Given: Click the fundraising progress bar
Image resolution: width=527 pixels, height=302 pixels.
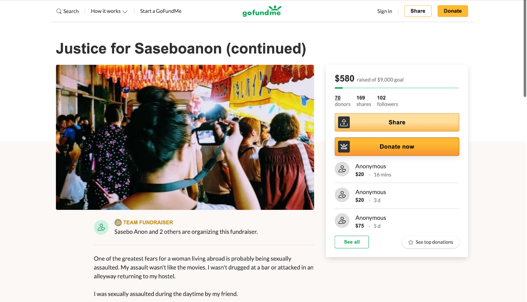Looking at the screenshot, I should [x=397, y=88].
